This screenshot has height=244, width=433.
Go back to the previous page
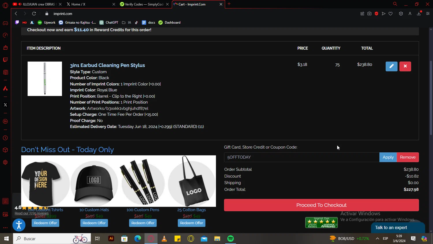pyautogui.click(x=16, y=14)
